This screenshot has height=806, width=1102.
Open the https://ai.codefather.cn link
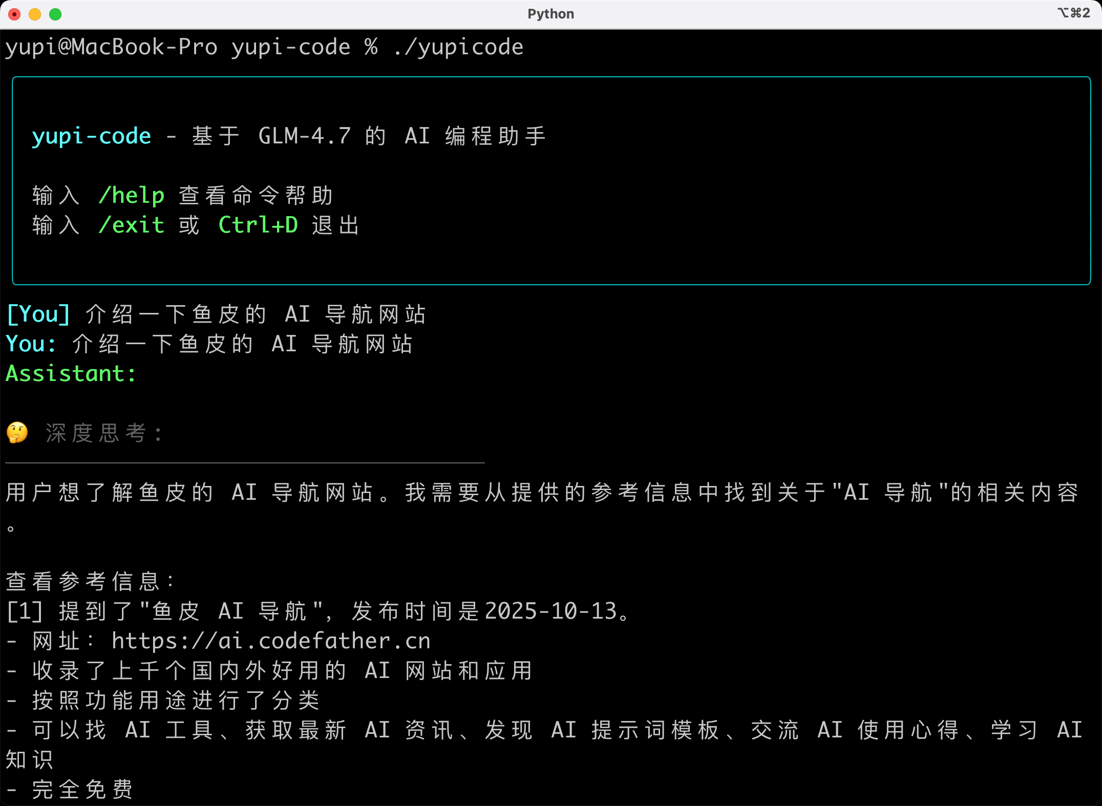(x=271, y=641)
